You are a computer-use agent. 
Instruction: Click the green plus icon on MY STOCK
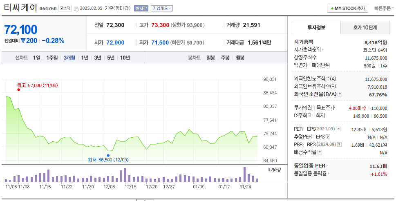tap(332, 8)
